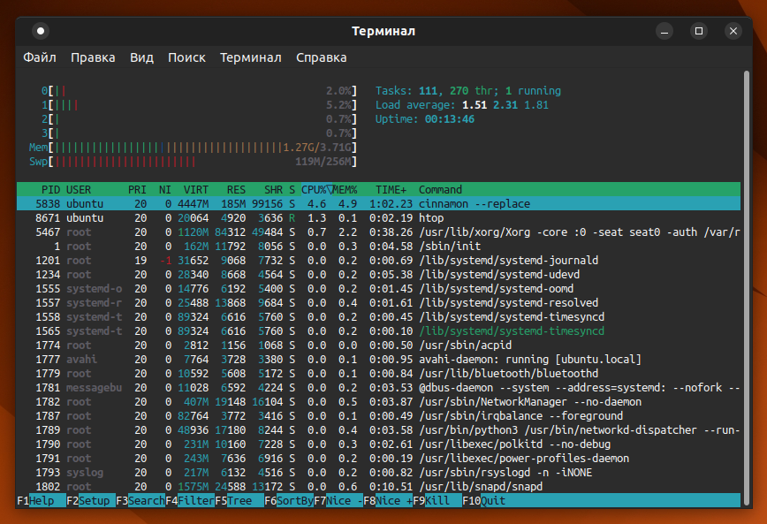The height and width of the screenshot is (524, 767).
Task: Minimize the Терминал window
Action: 664,31
